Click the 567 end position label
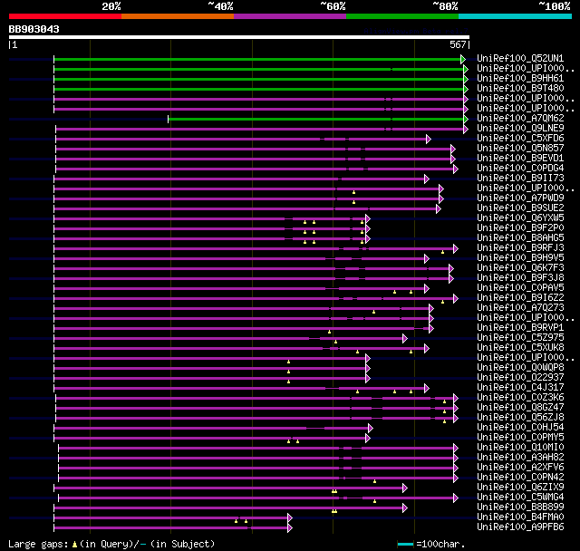This screenshot has height=551, width=580. (458, 44)
